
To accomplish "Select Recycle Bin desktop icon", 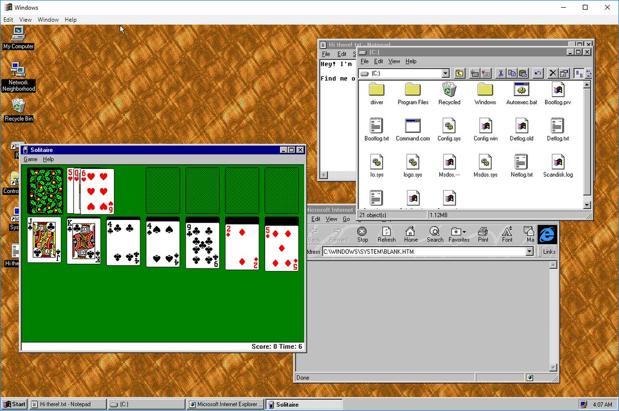I will tap(19, 110).
